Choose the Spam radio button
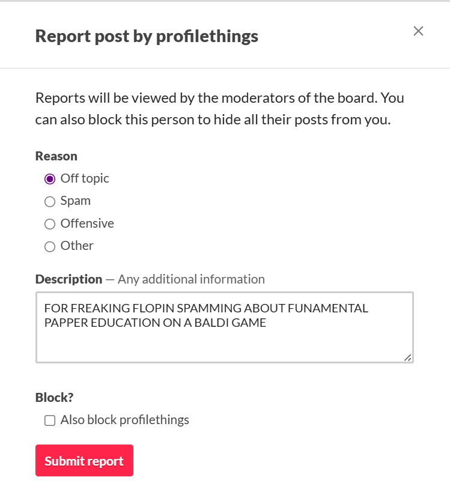 click(50, 201)
